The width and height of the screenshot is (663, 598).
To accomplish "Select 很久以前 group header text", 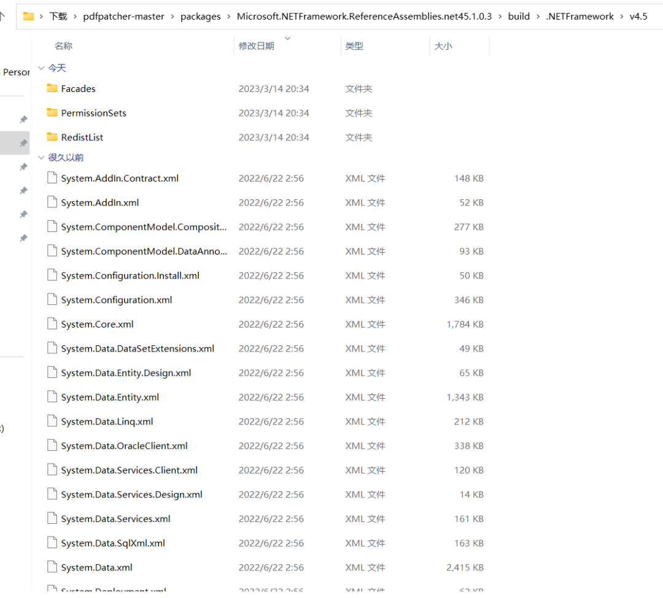I will [x=66, y=158].
